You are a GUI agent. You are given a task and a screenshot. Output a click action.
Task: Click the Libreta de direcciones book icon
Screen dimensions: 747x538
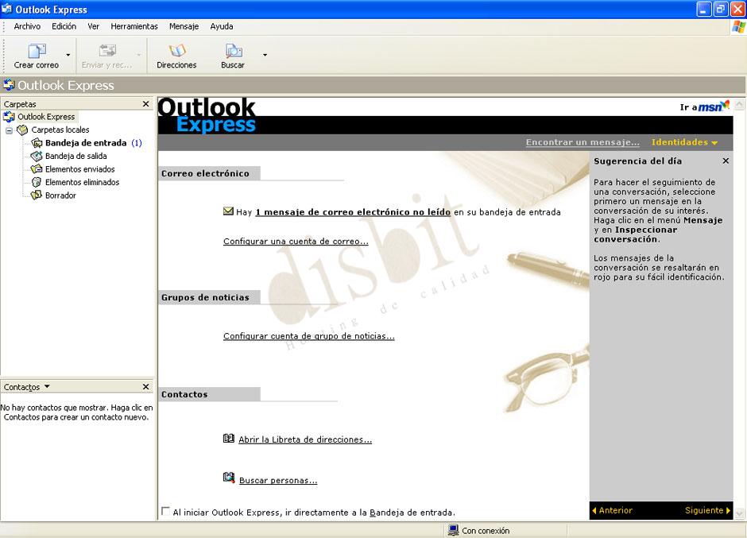(x=228, y=438)
